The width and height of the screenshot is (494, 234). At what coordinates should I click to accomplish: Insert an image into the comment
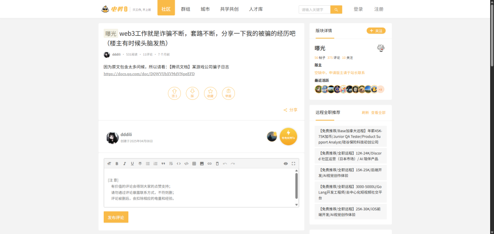[202, 164]
